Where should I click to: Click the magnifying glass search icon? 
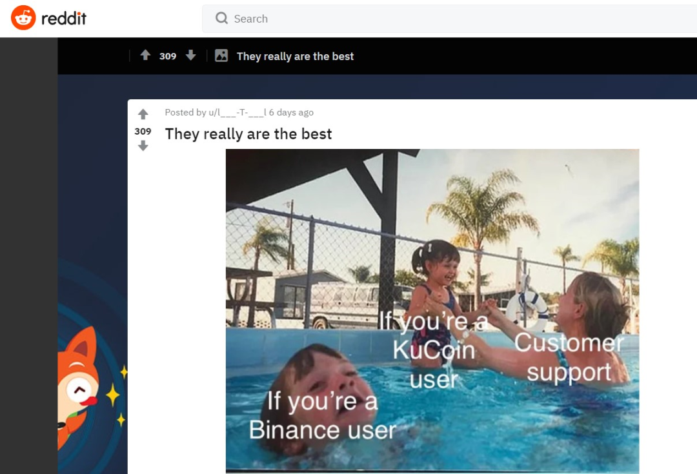click(221, 18)
